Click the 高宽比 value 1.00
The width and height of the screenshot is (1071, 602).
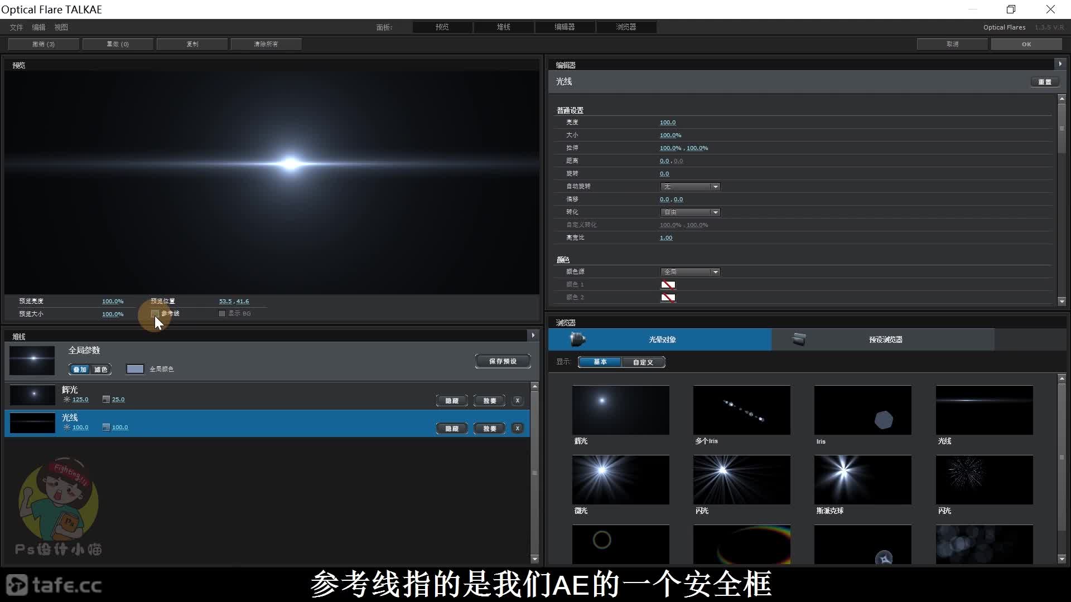point(666,238)
